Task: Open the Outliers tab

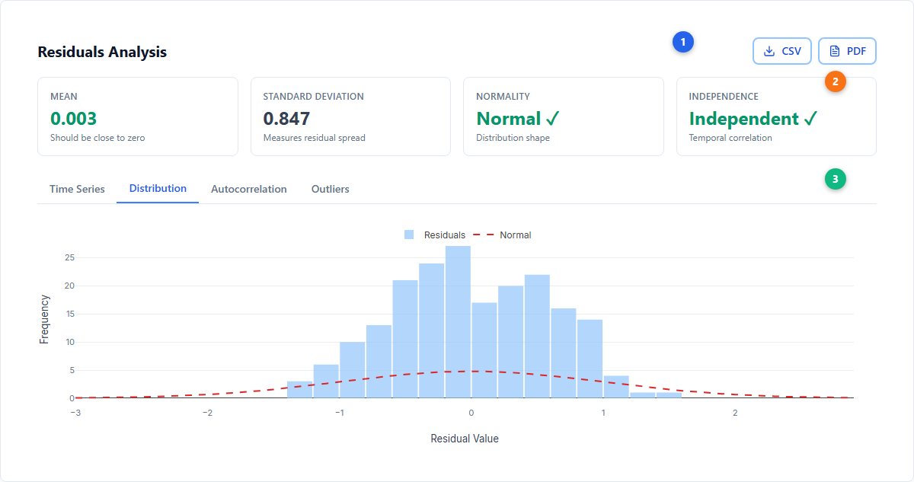Action: pyautogui.click(x=331, y=189)
